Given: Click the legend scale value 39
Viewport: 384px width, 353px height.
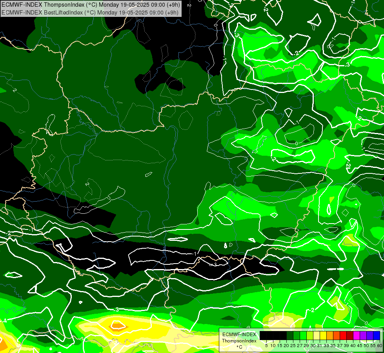Looking at the screenshot, I should point(346,346).
